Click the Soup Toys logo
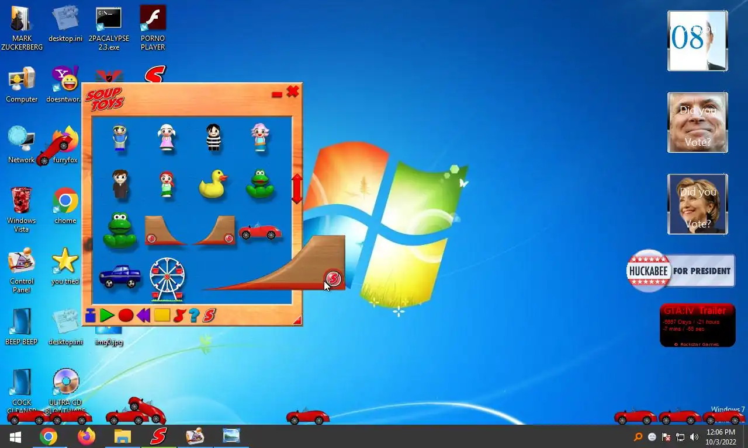This screenshot has width=748, height=448. point(105,99)
